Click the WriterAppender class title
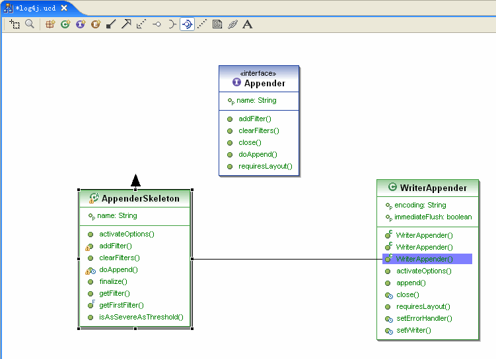This screenshot has height=359, width=496. (433, 188)
